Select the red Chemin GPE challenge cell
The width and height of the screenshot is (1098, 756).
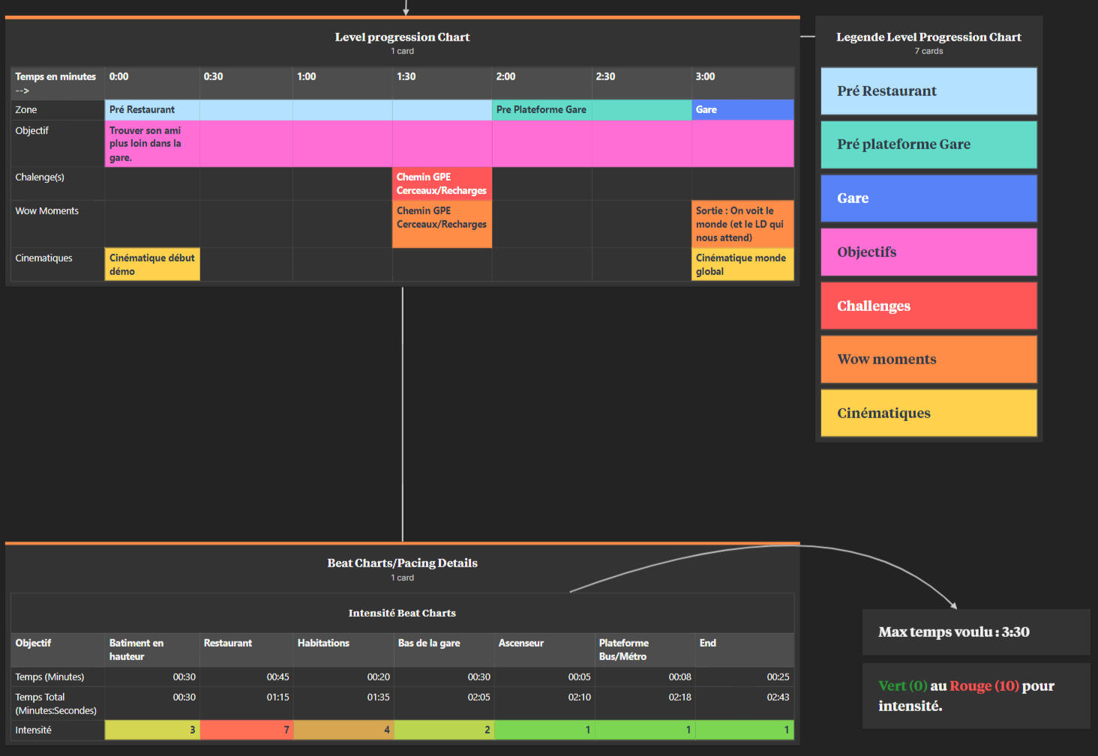(x=442, y=184)
